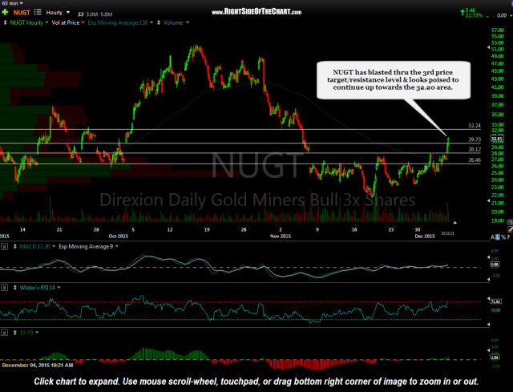Screen dimensions: 513x392
Task: Click left-arrow marker at RSI scale top
Action: coord(489,298)
